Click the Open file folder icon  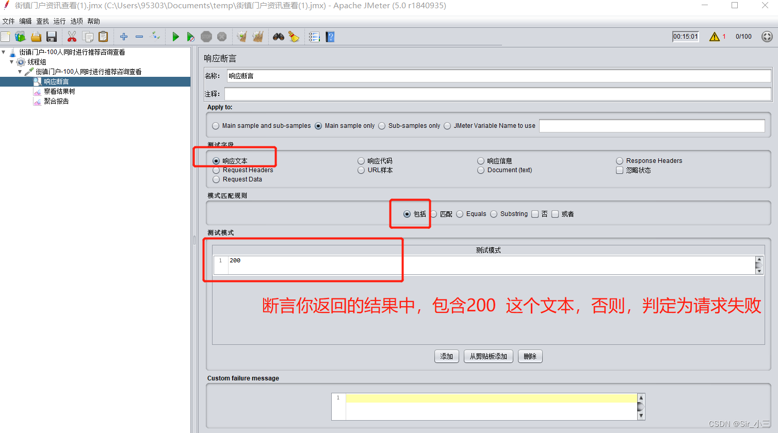click(x=36, y=37)
